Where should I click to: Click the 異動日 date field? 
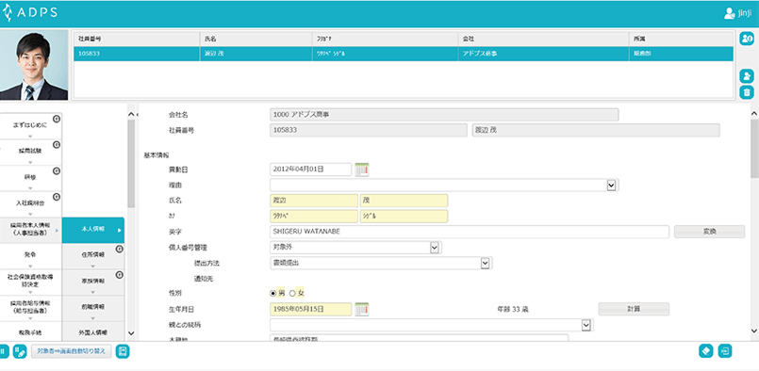point(310,169)
